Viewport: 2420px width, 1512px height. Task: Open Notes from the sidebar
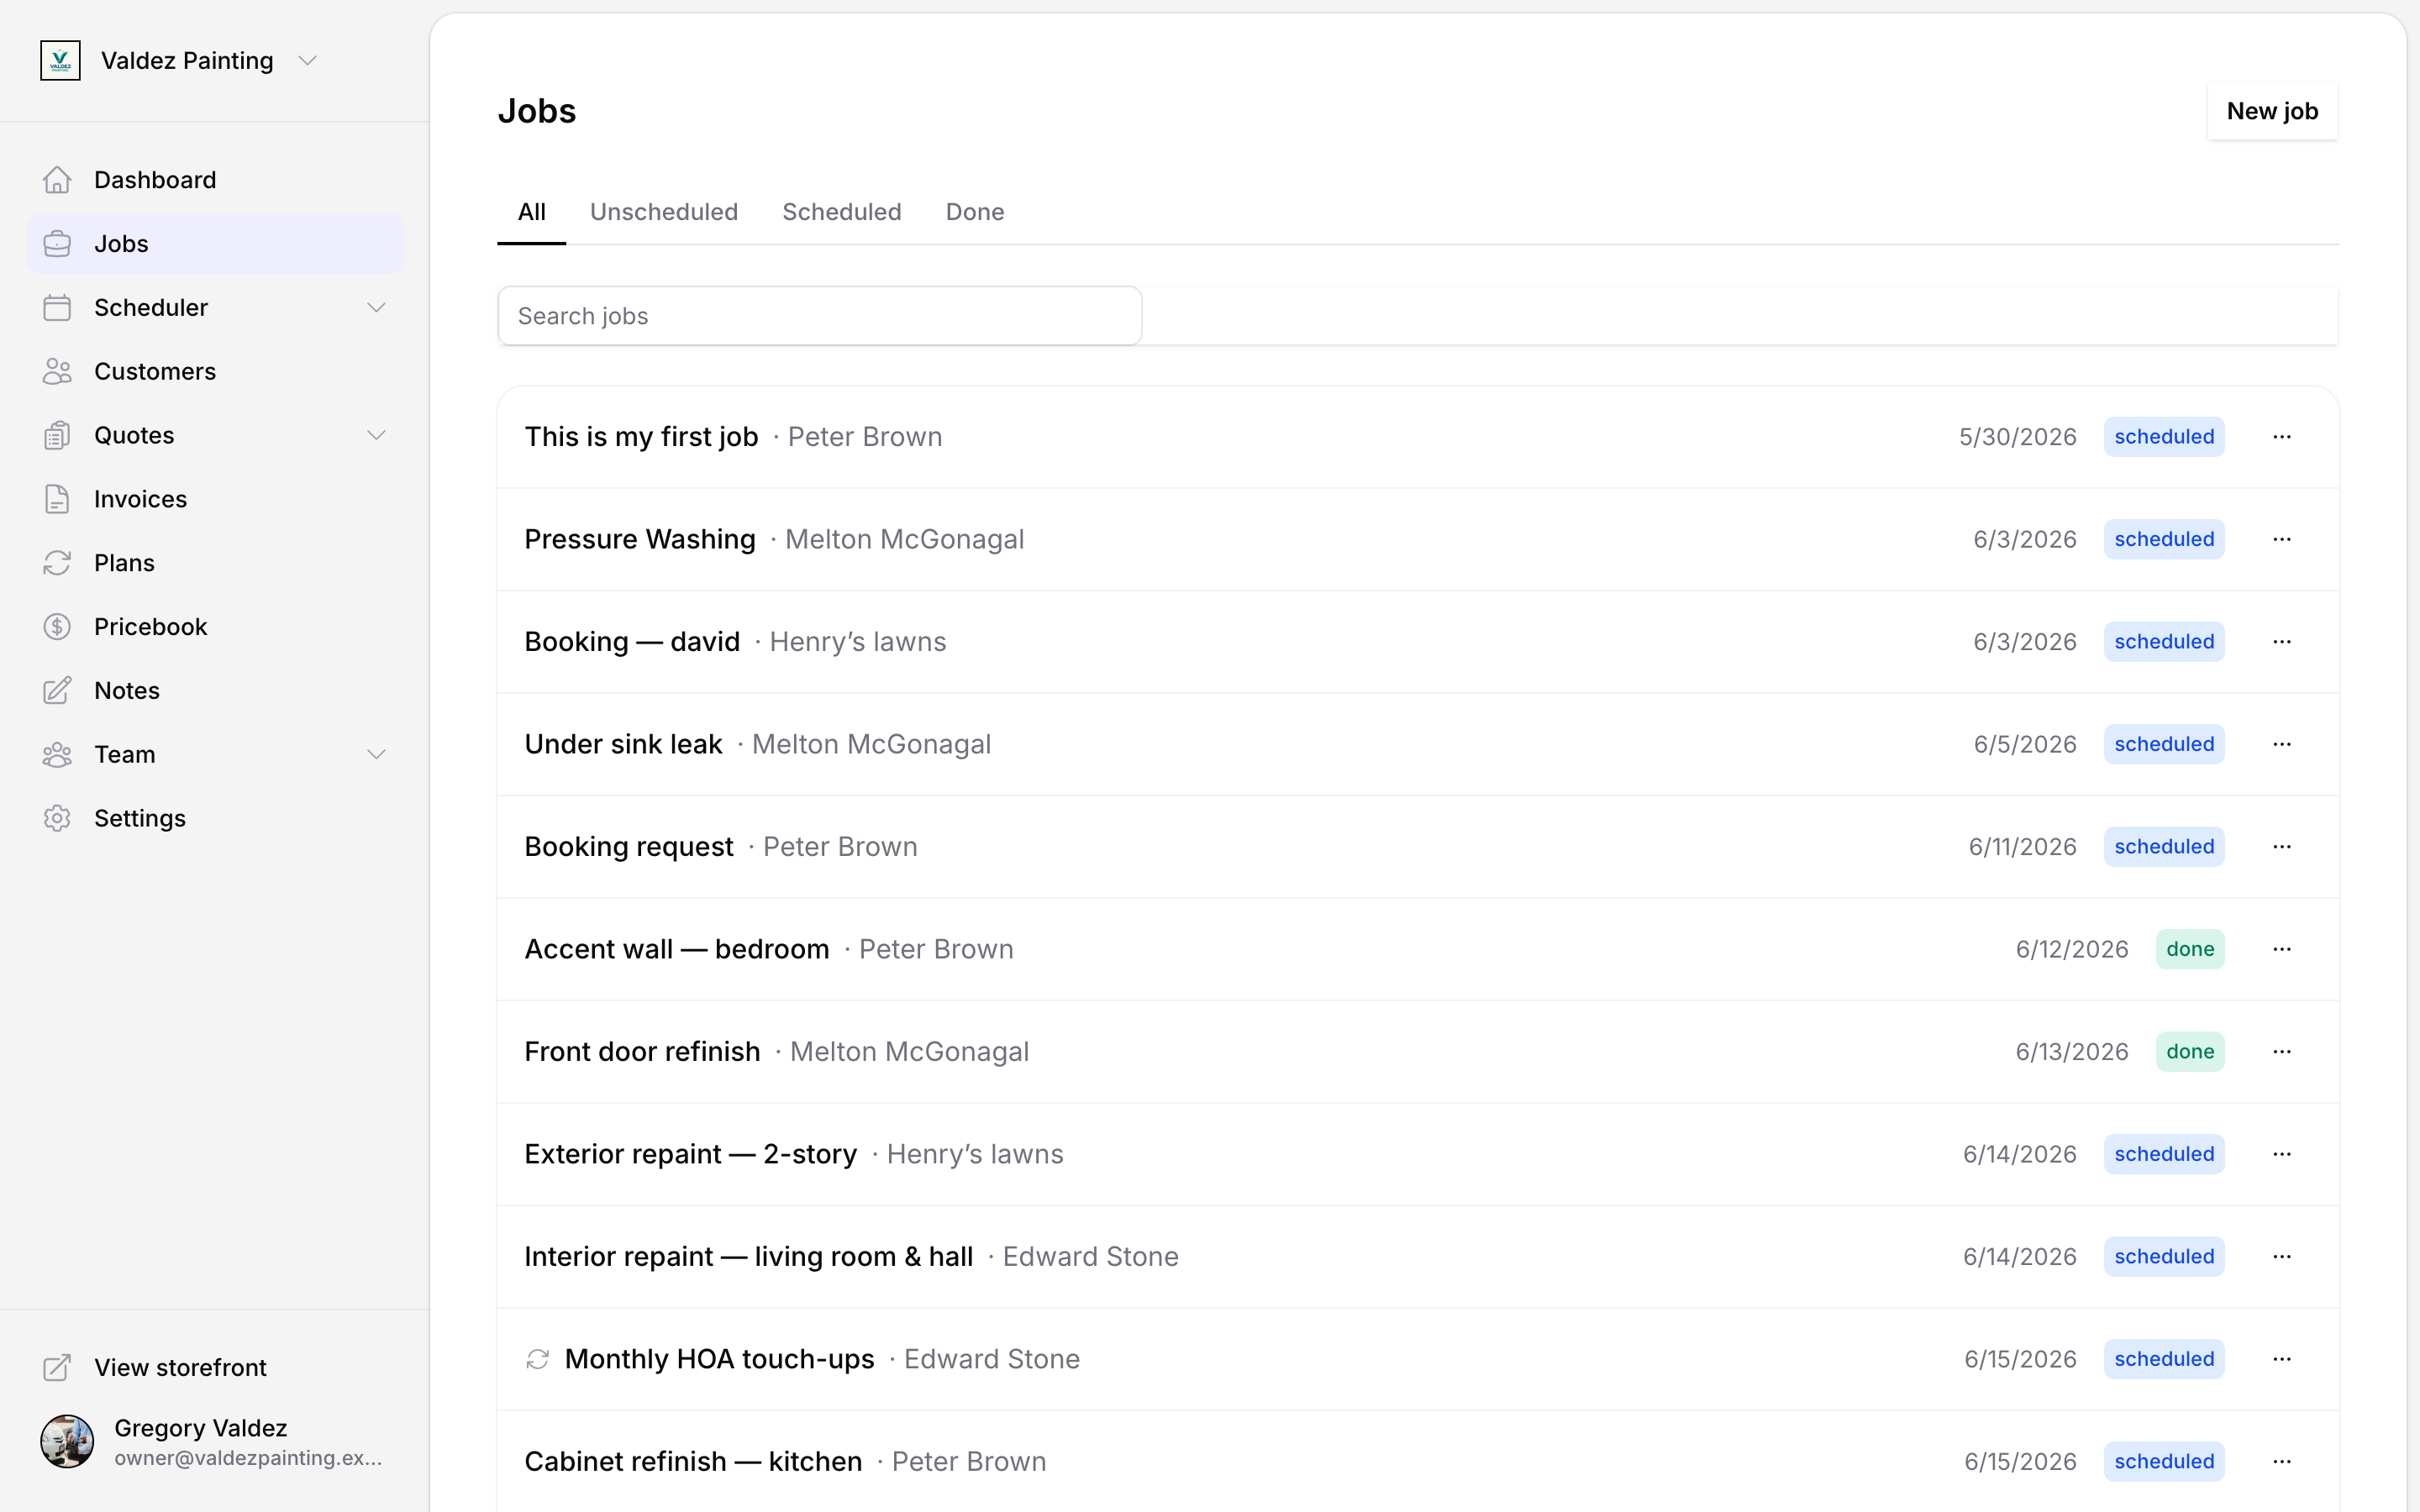(215, 691)
